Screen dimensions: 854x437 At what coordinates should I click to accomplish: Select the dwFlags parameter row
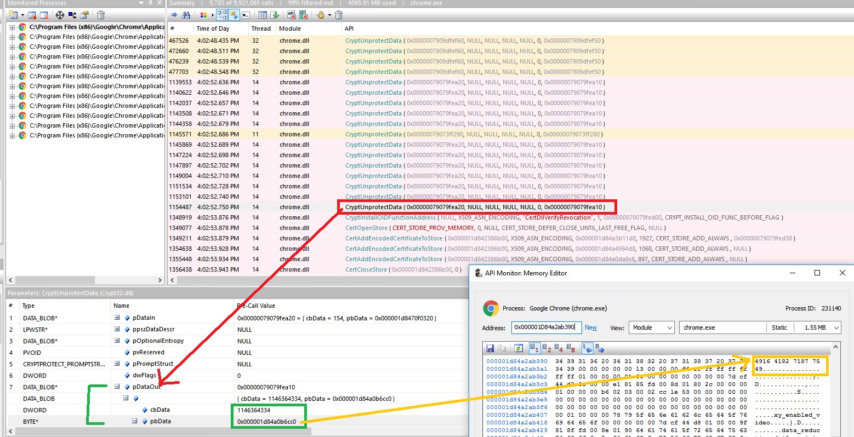coord(237,375)
